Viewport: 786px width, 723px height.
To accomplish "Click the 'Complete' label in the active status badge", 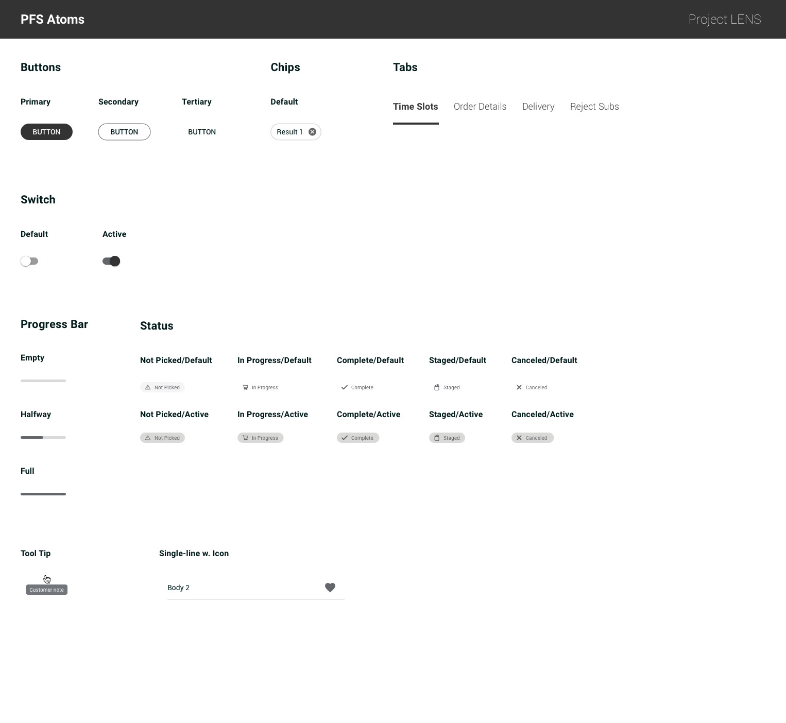I will click(362, 438).
